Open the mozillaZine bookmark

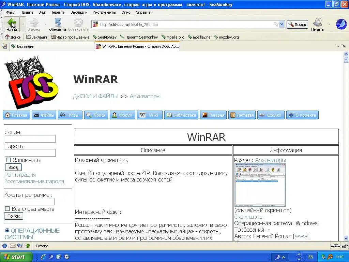point(199,37)
